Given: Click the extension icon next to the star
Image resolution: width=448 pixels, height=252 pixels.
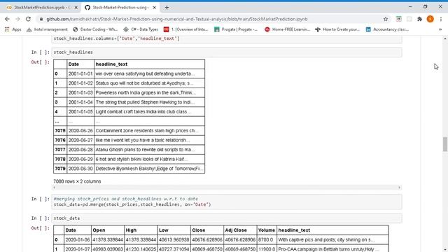Looking at the screenshot, I should pos(398,19).
